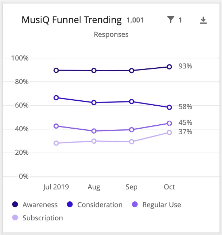Click the MusiQ Funnel Trending title
This screenshot has width=222, height=235.
pos(71,20)
